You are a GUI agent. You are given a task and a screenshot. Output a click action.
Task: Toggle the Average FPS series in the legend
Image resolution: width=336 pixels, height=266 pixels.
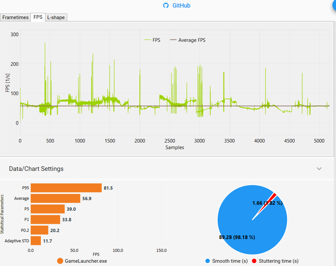(188, 40)
